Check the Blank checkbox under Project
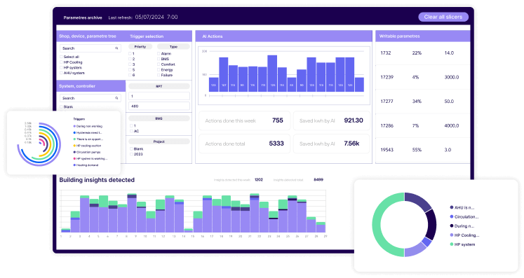Image resolution: width=524 pixels, height=278 pixels. 131,149
